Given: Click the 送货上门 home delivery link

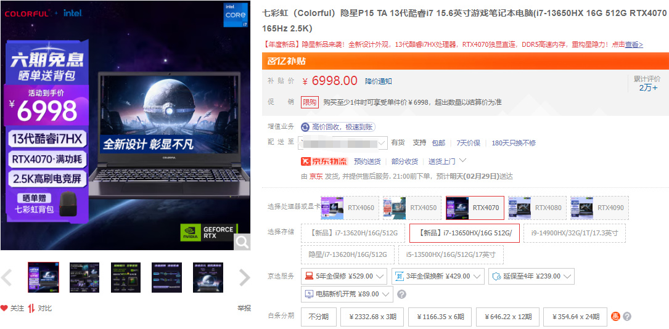Looking at the screenshot, I should click(442, 161).
